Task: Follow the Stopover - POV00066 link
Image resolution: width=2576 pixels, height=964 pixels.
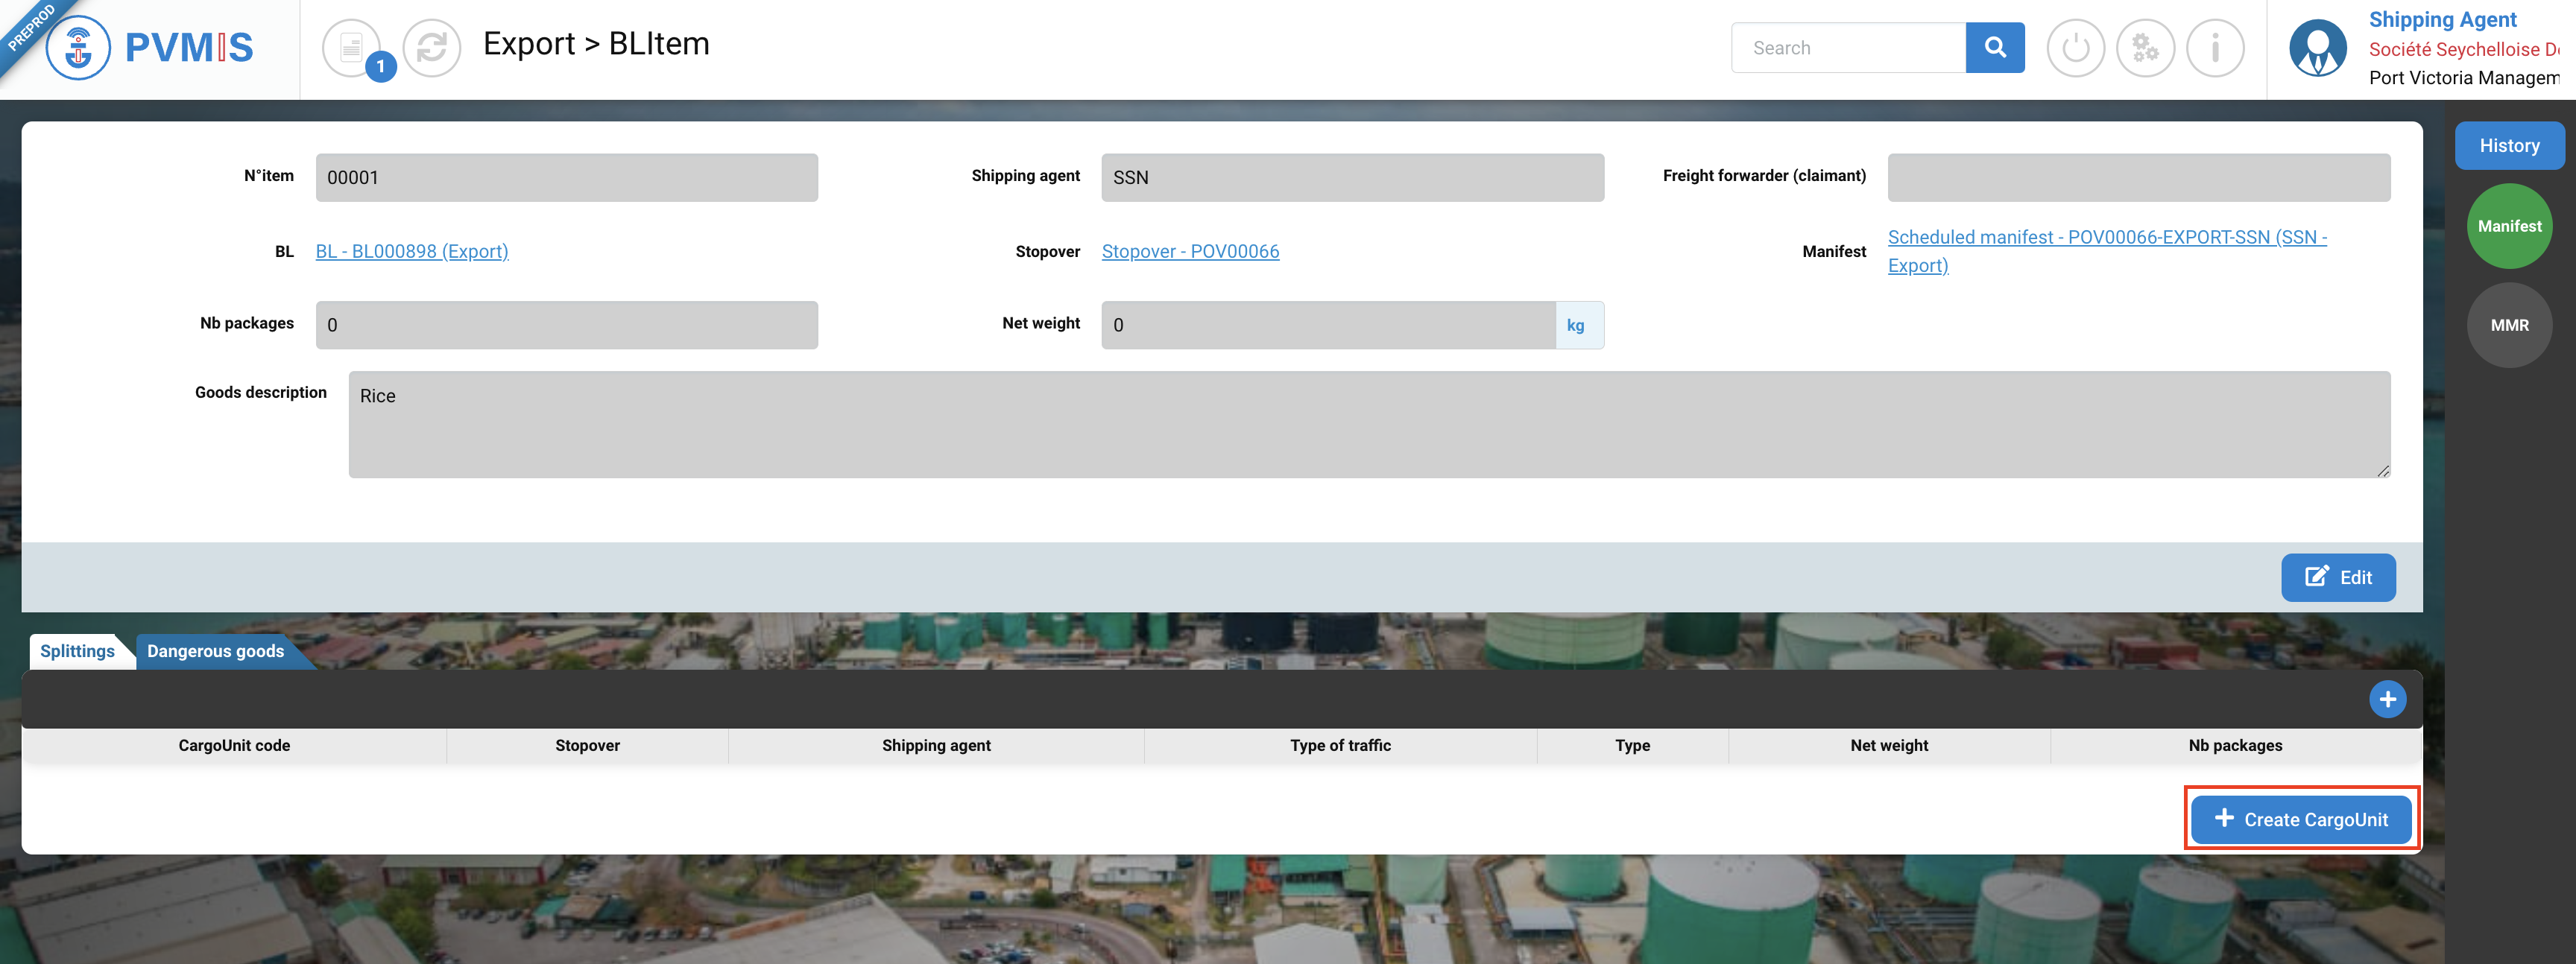Action: pos(1190,251)
